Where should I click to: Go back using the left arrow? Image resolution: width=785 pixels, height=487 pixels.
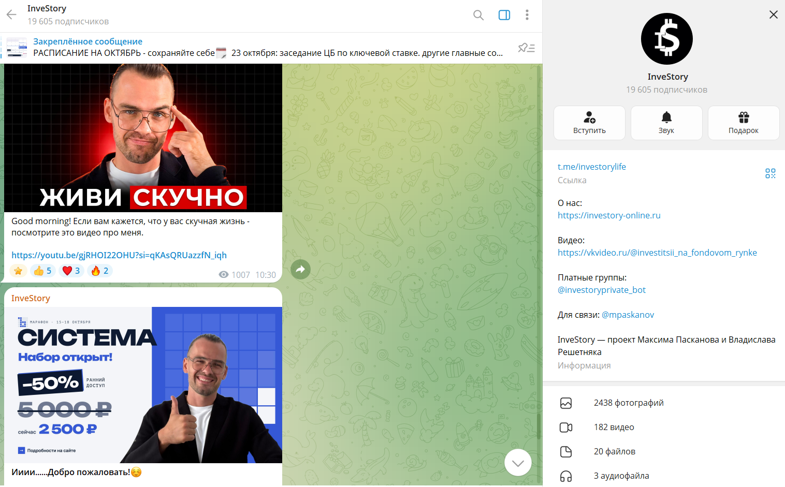pyautogui.click(x=11, y=14)
